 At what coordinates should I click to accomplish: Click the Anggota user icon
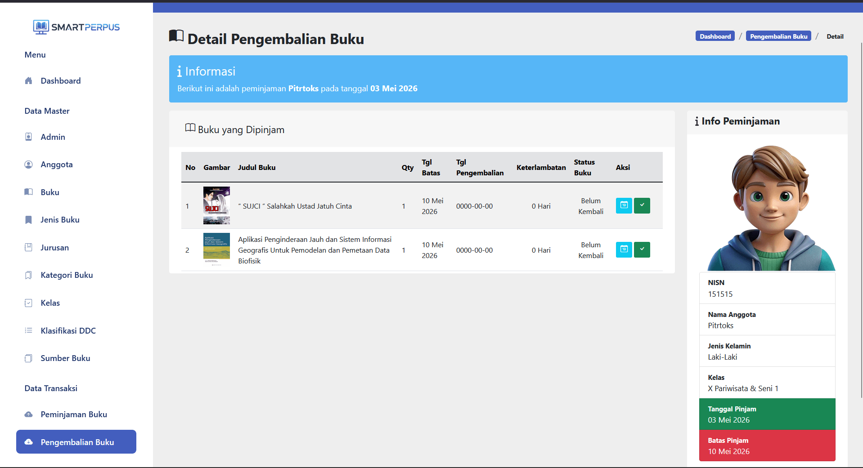(x=28, y=165)
